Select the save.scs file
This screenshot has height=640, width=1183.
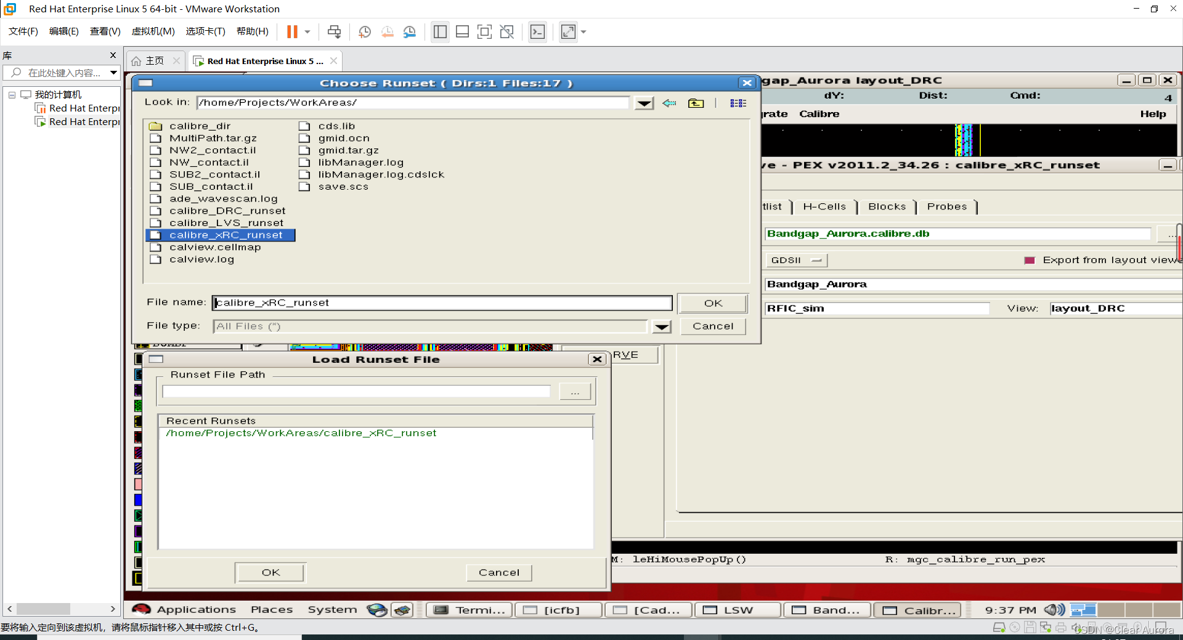point(334,187)
